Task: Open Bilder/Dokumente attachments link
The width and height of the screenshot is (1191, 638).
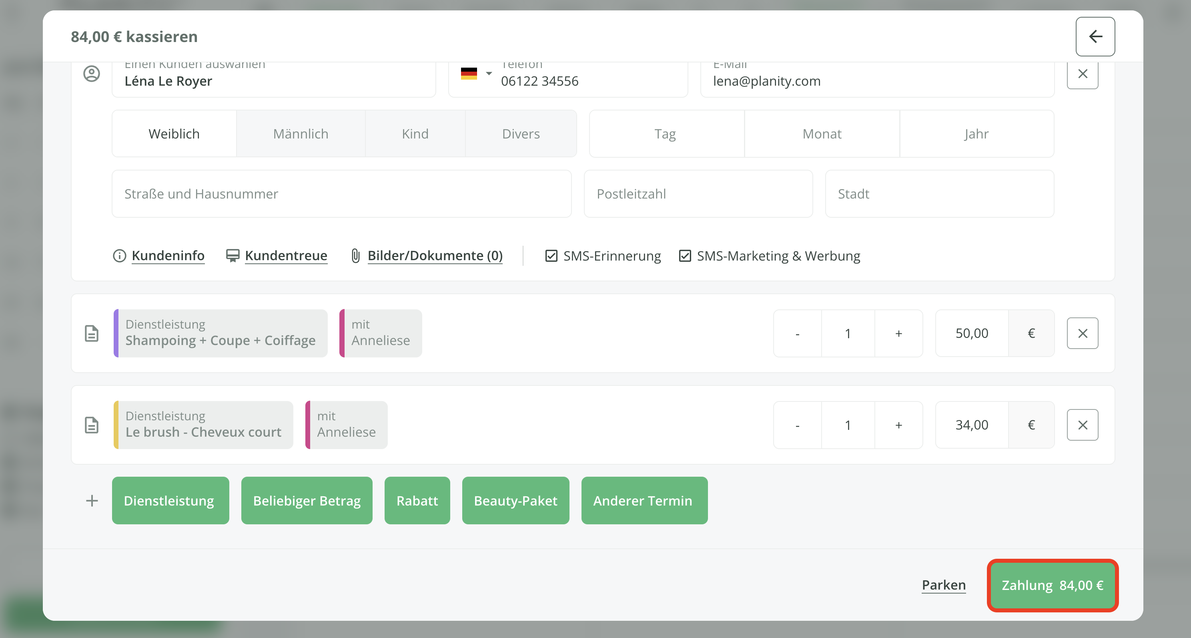Action: click(435, 256)
